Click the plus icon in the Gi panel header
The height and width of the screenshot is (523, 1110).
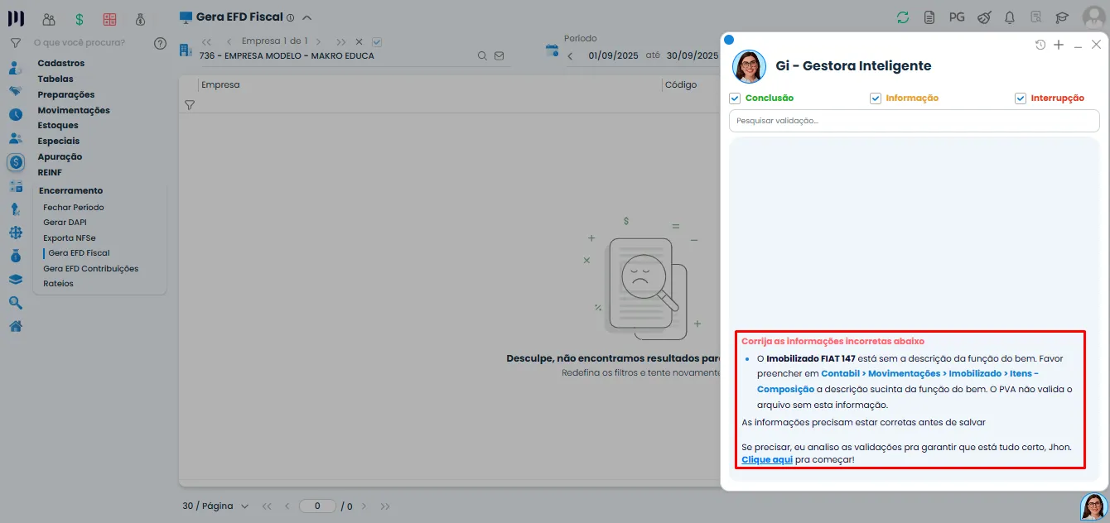pyautogui.click(x=1059, y=45)
